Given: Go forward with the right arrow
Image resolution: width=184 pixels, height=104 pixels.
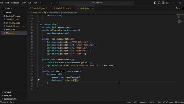Looking at the screenshot, I should click(56, 3).
